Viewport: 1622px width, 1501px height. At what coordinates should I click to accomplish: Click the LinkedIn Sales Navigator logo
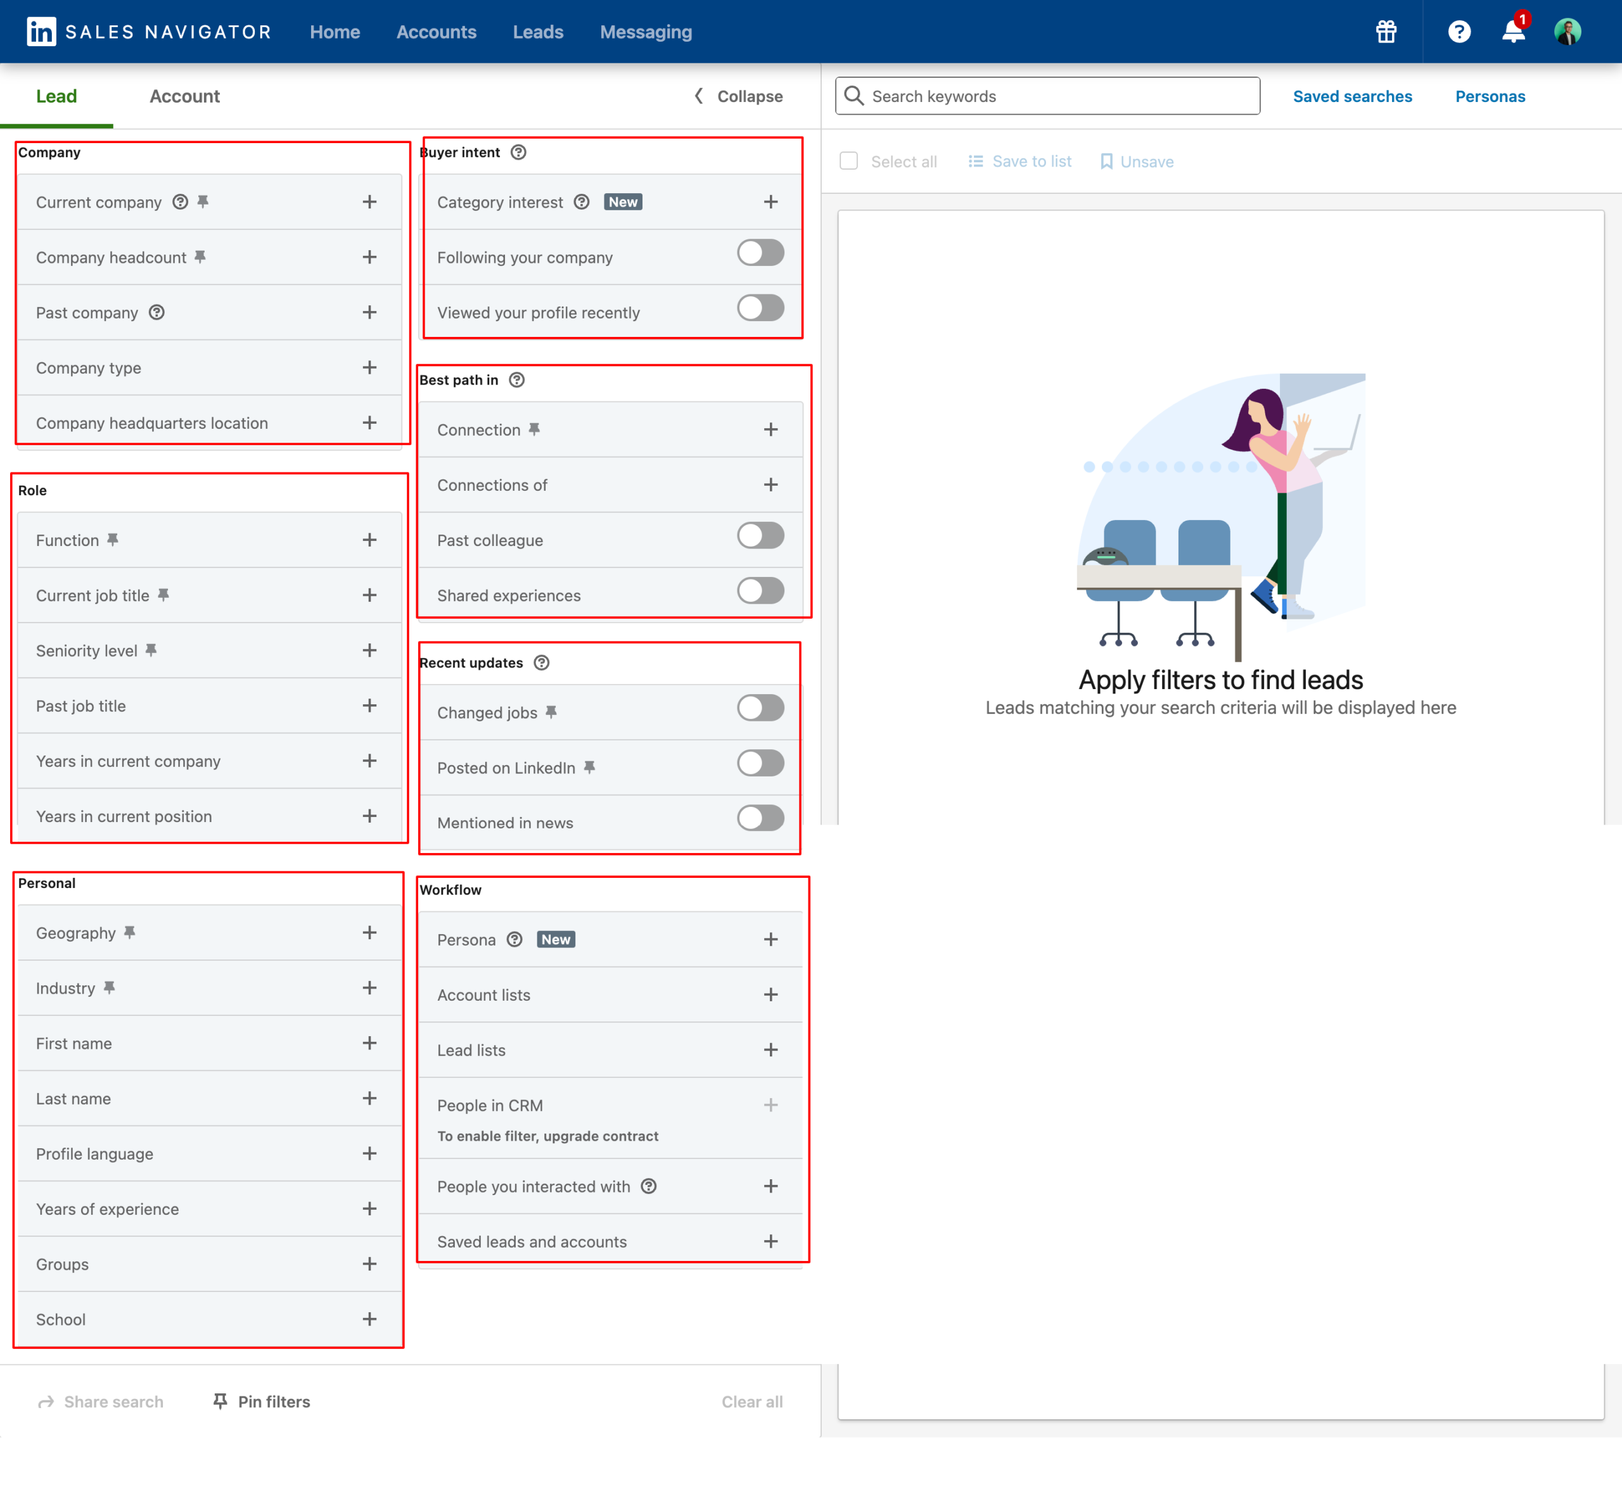click(149, 32)
